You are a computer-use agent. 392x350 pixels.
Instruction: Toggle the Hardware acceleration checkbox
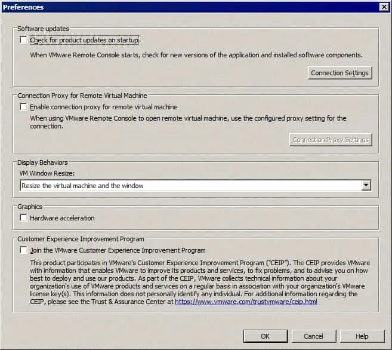click(24, 218)
